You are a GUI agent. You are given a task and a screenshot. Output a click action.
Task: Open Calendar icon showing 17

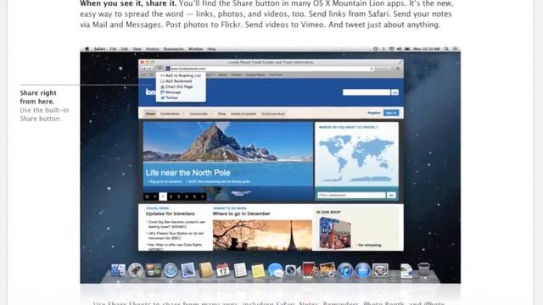click(x=222, y=270)
